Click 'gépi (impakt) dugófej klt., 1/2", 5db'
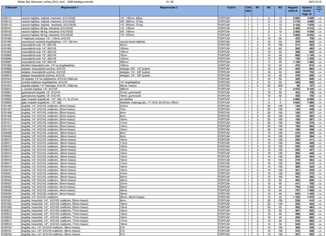 point(41,103)
